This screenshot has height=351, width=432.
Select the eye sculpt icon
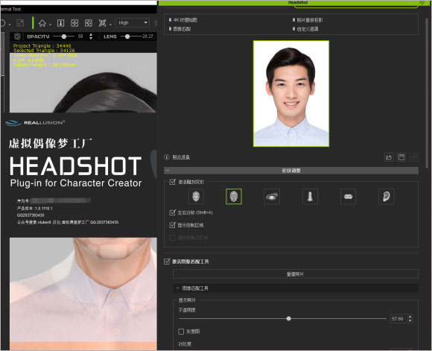coord(272,197)
